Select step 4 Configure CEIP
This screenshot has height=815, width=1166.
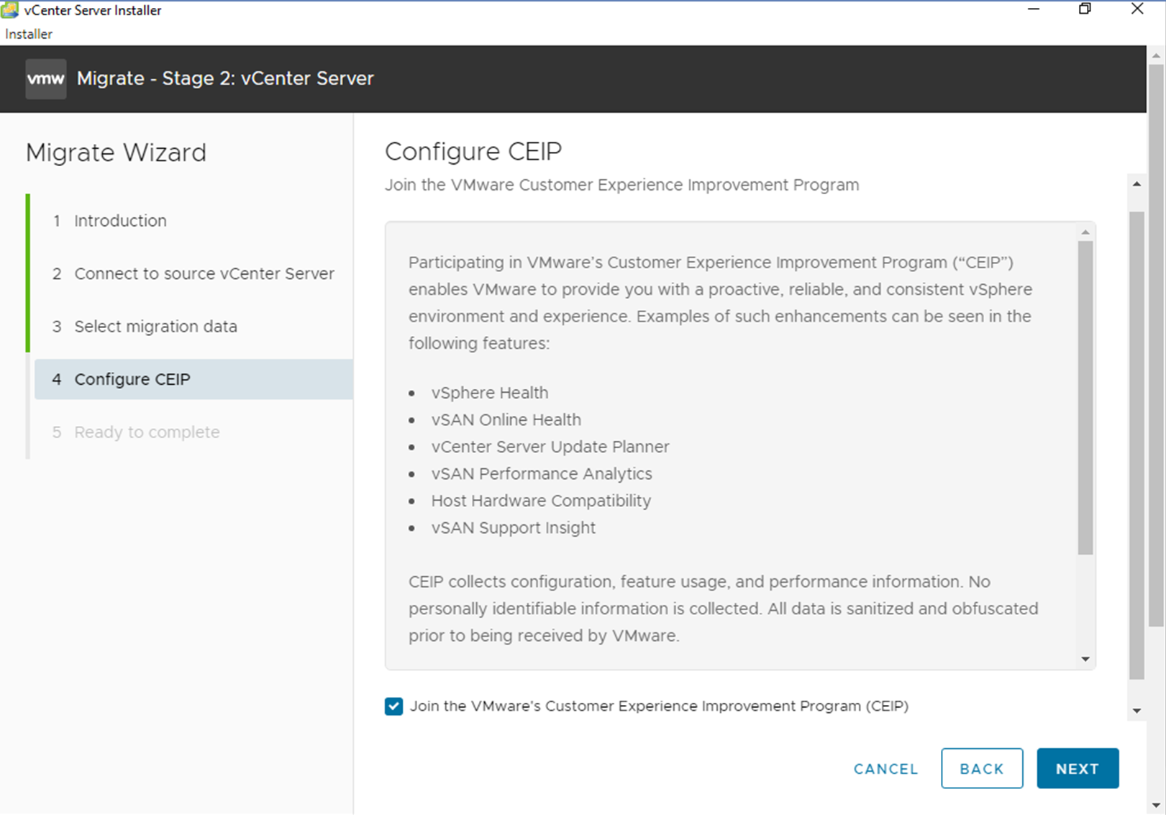point(193,379)
